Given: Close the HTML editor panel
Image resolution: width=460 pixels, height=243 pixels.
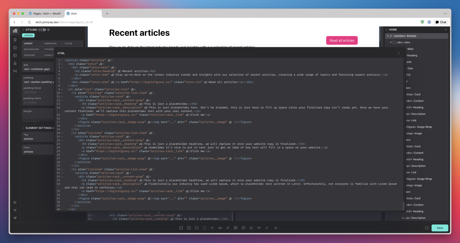Looking at the screenshot, I should pyautogui.click(x=399, y=53).
